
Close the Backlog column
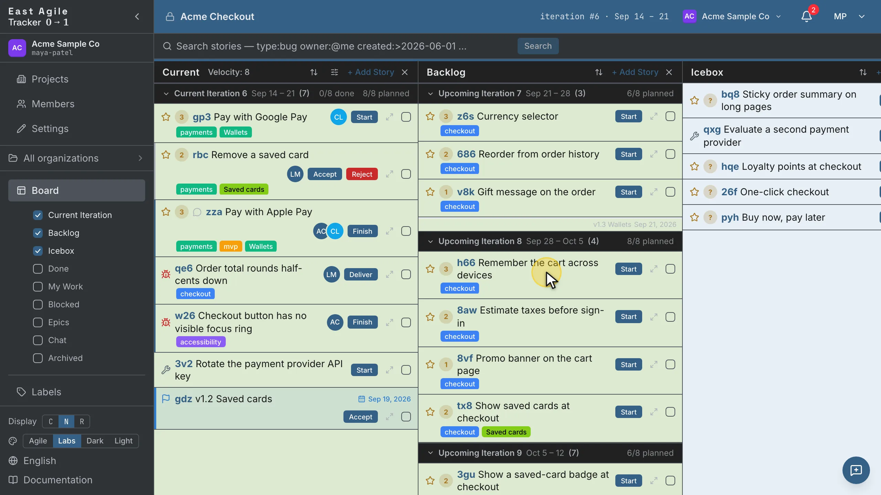tap(669, 72)
